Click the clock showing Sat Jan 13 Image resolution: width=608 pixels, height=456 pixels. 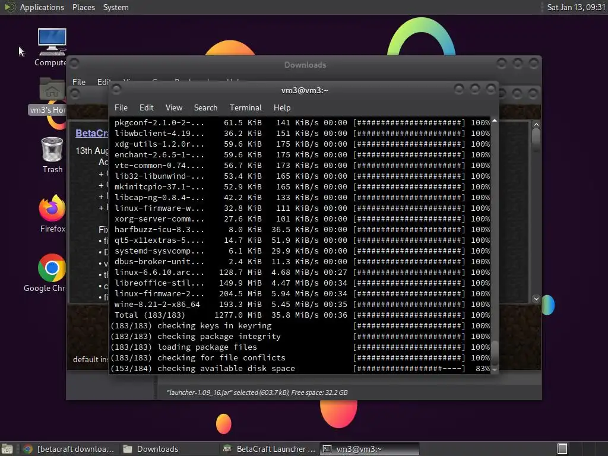[x=576, y=7]
